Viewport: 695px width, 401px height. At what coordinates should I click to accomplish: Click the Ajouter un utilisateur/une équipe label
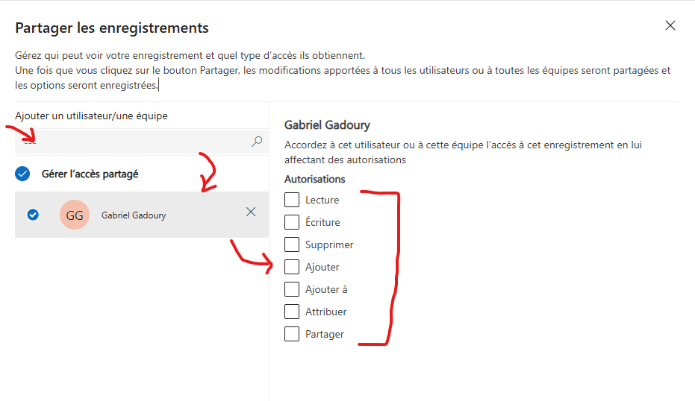coord(91,116)
